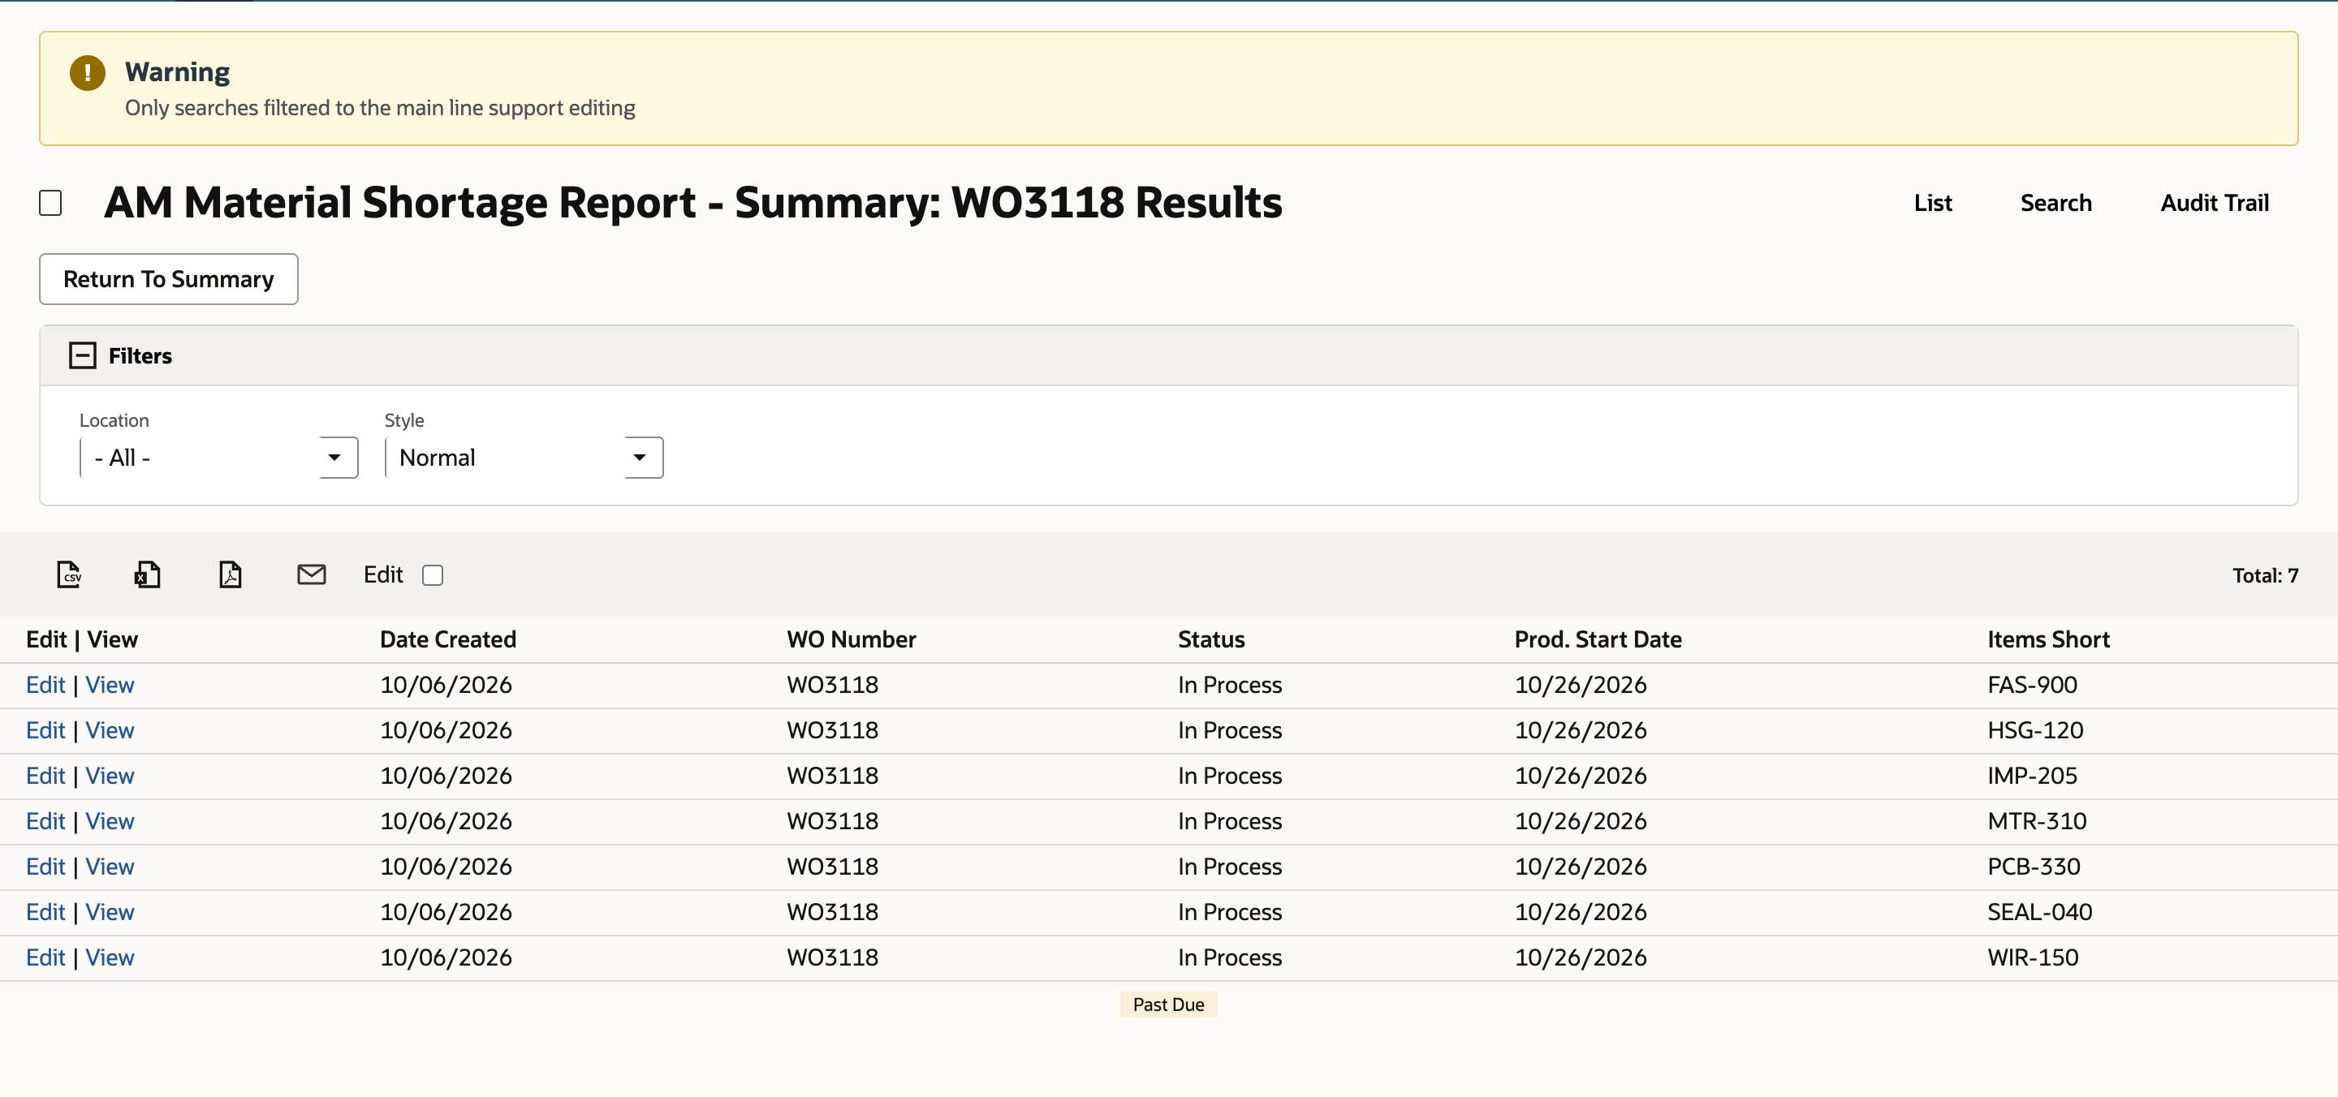
Task: Sort by WO Number column
Action: [x=852, y=639]
